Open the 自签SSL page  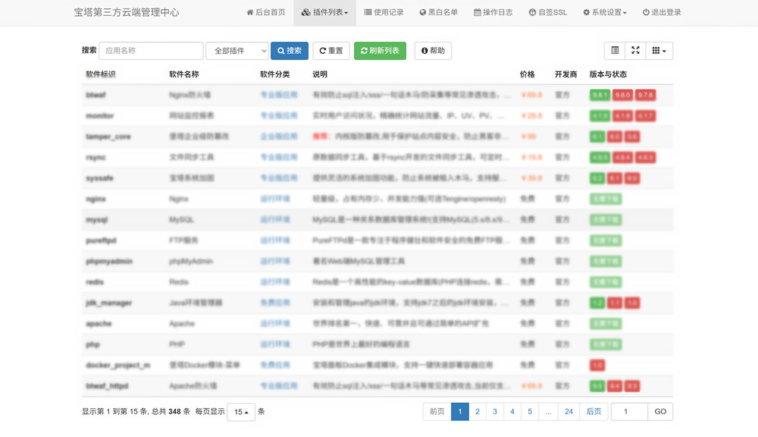(547, 13)
